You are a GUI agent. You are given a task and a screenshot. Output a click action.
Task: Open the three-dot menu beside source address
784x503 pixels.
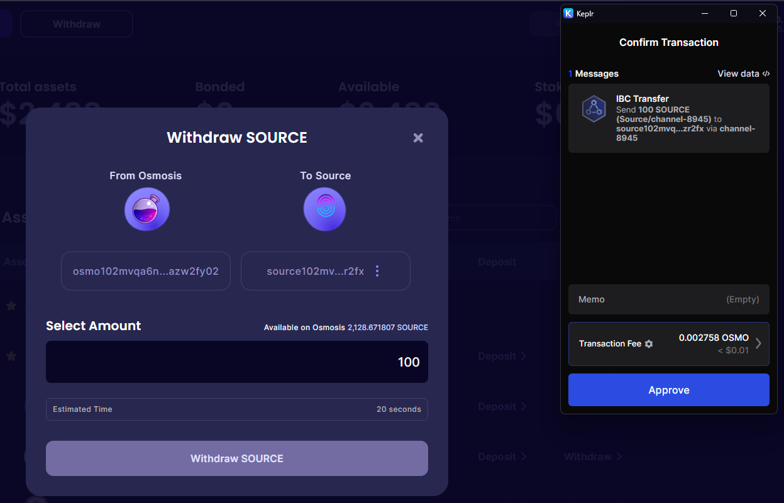377,271
